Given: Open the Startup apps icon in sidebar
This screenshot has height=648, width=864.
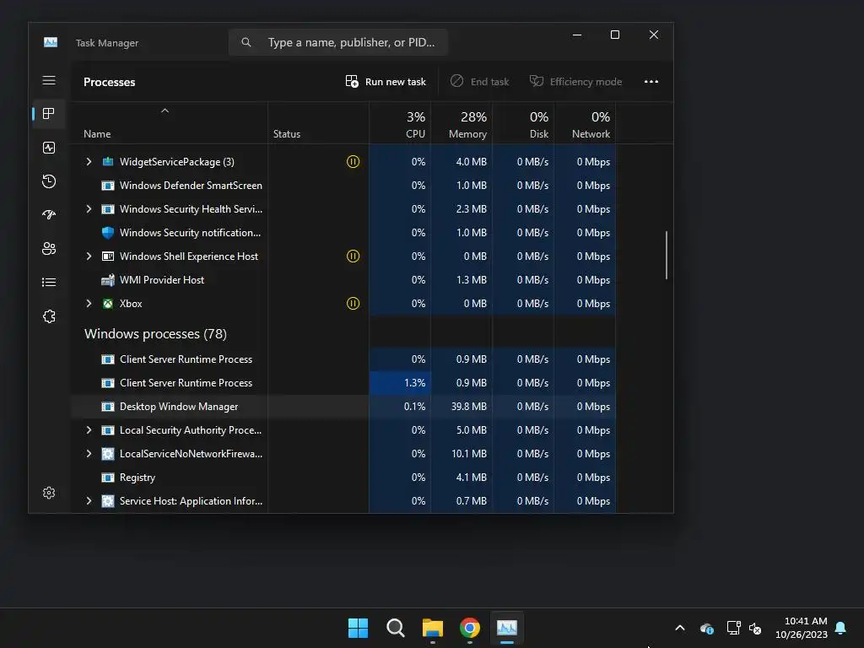Looking at the screenshot, I should pos(48,215).
